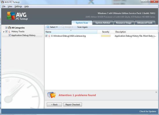Screen dimensions: 159x115
Task: Click the Google it magnifier icon
Action: 62,27
